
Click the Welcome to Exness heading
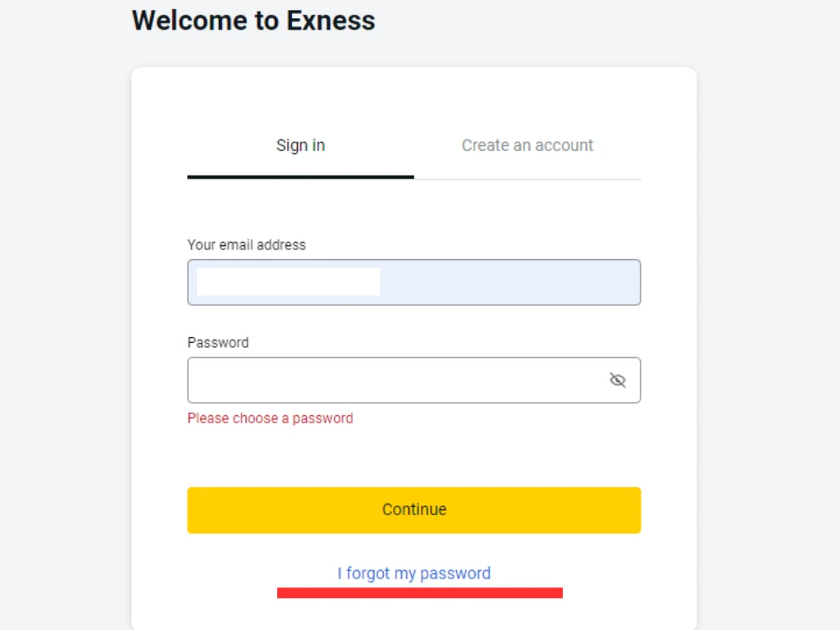click(253, 21)
